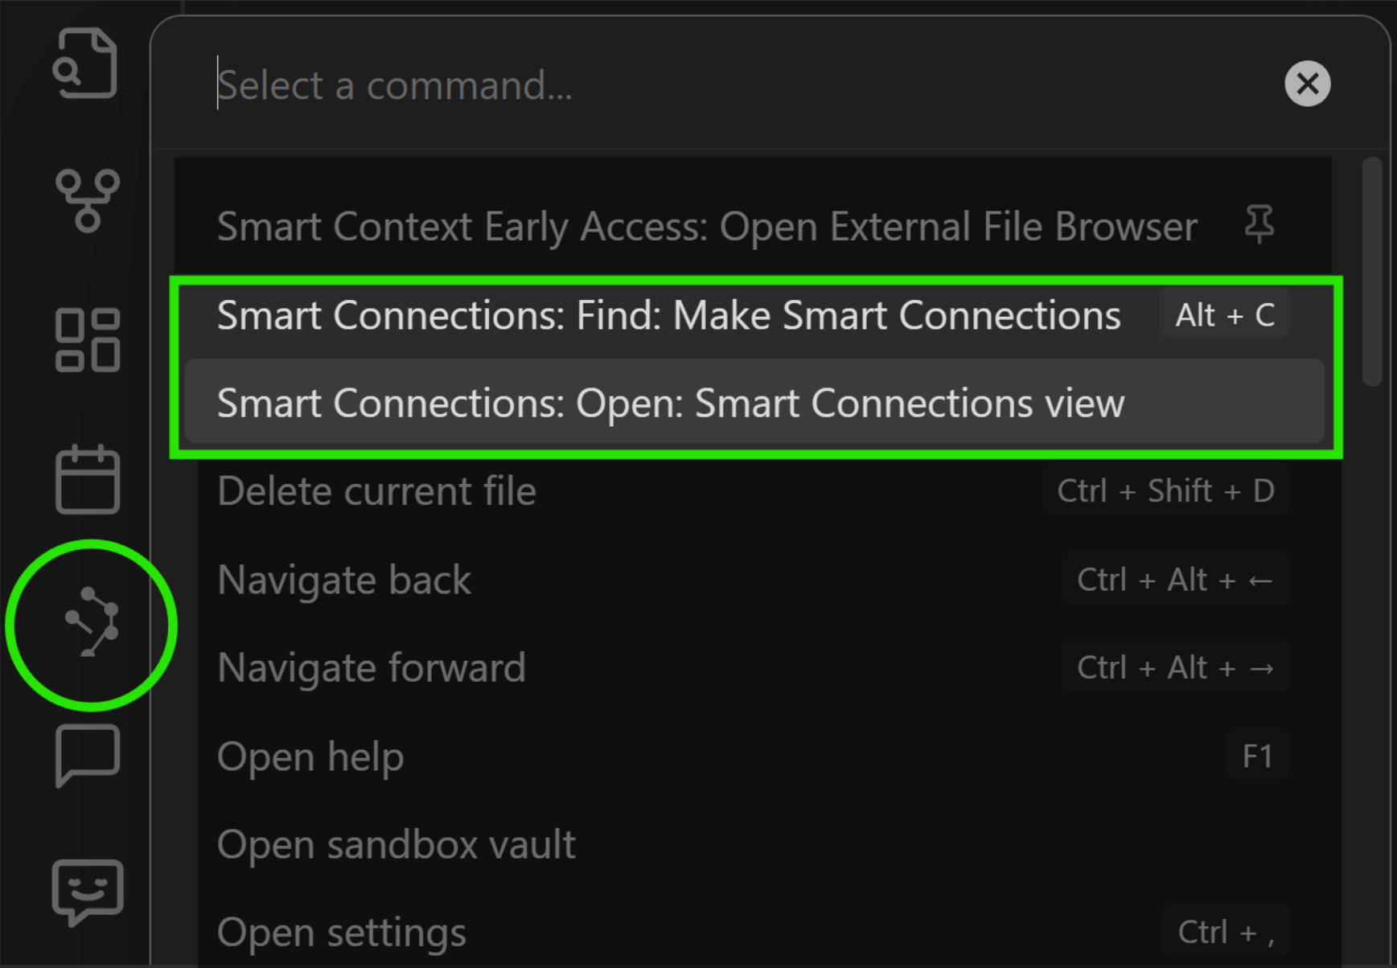Click the command list scrollbar thumb

(1372, 272)
